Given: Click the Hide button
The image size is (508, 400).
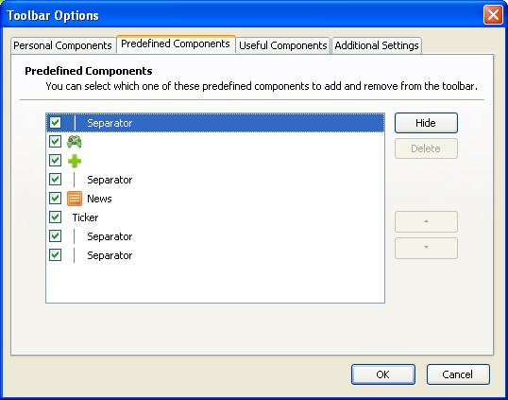Looking at the screenshot, I should (x=426, y=123).
